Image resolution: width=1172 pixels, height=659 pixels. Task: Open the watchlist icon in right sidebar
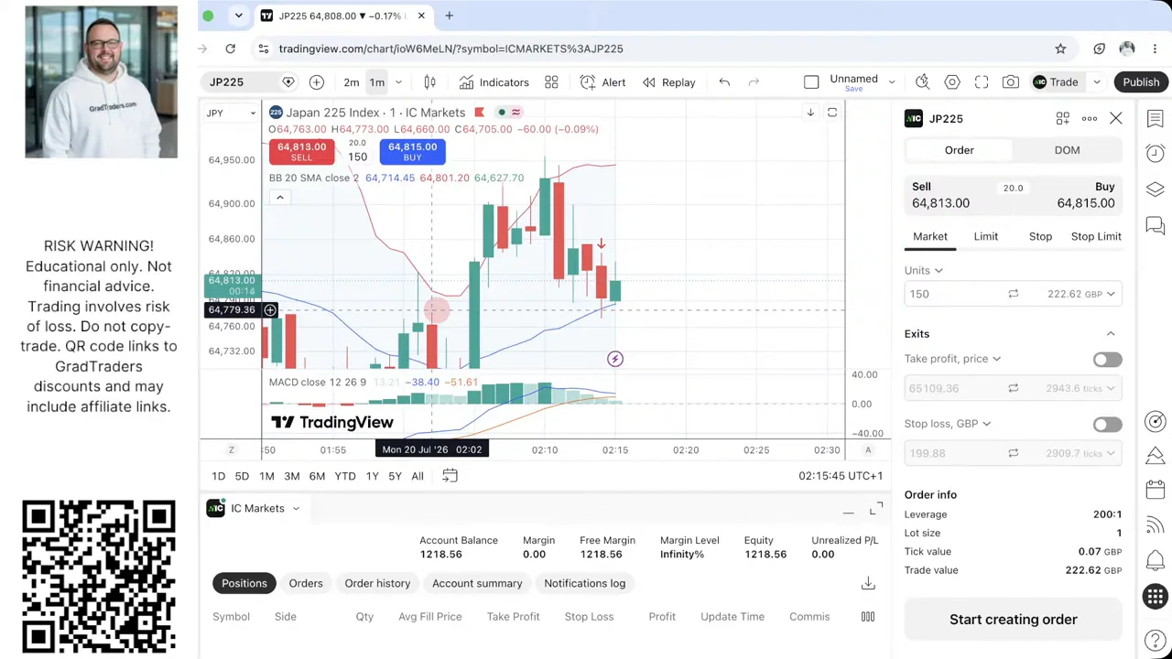[x=1155, y=119]
